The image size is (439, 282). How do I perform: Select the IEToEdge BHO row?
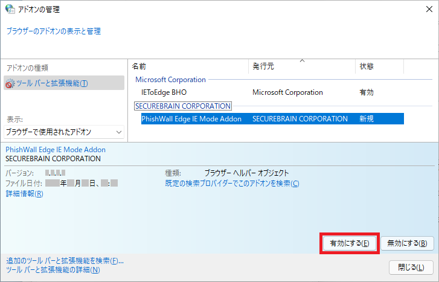point(272,92)
